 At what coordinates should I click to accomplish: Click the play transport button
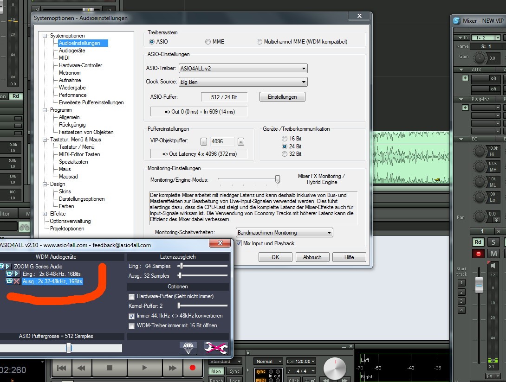click(144, 368)
